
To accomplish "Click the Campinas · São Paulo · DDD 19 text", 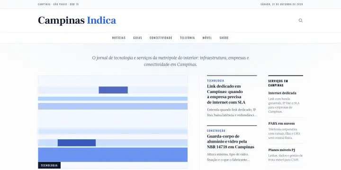I will (58, 4).
